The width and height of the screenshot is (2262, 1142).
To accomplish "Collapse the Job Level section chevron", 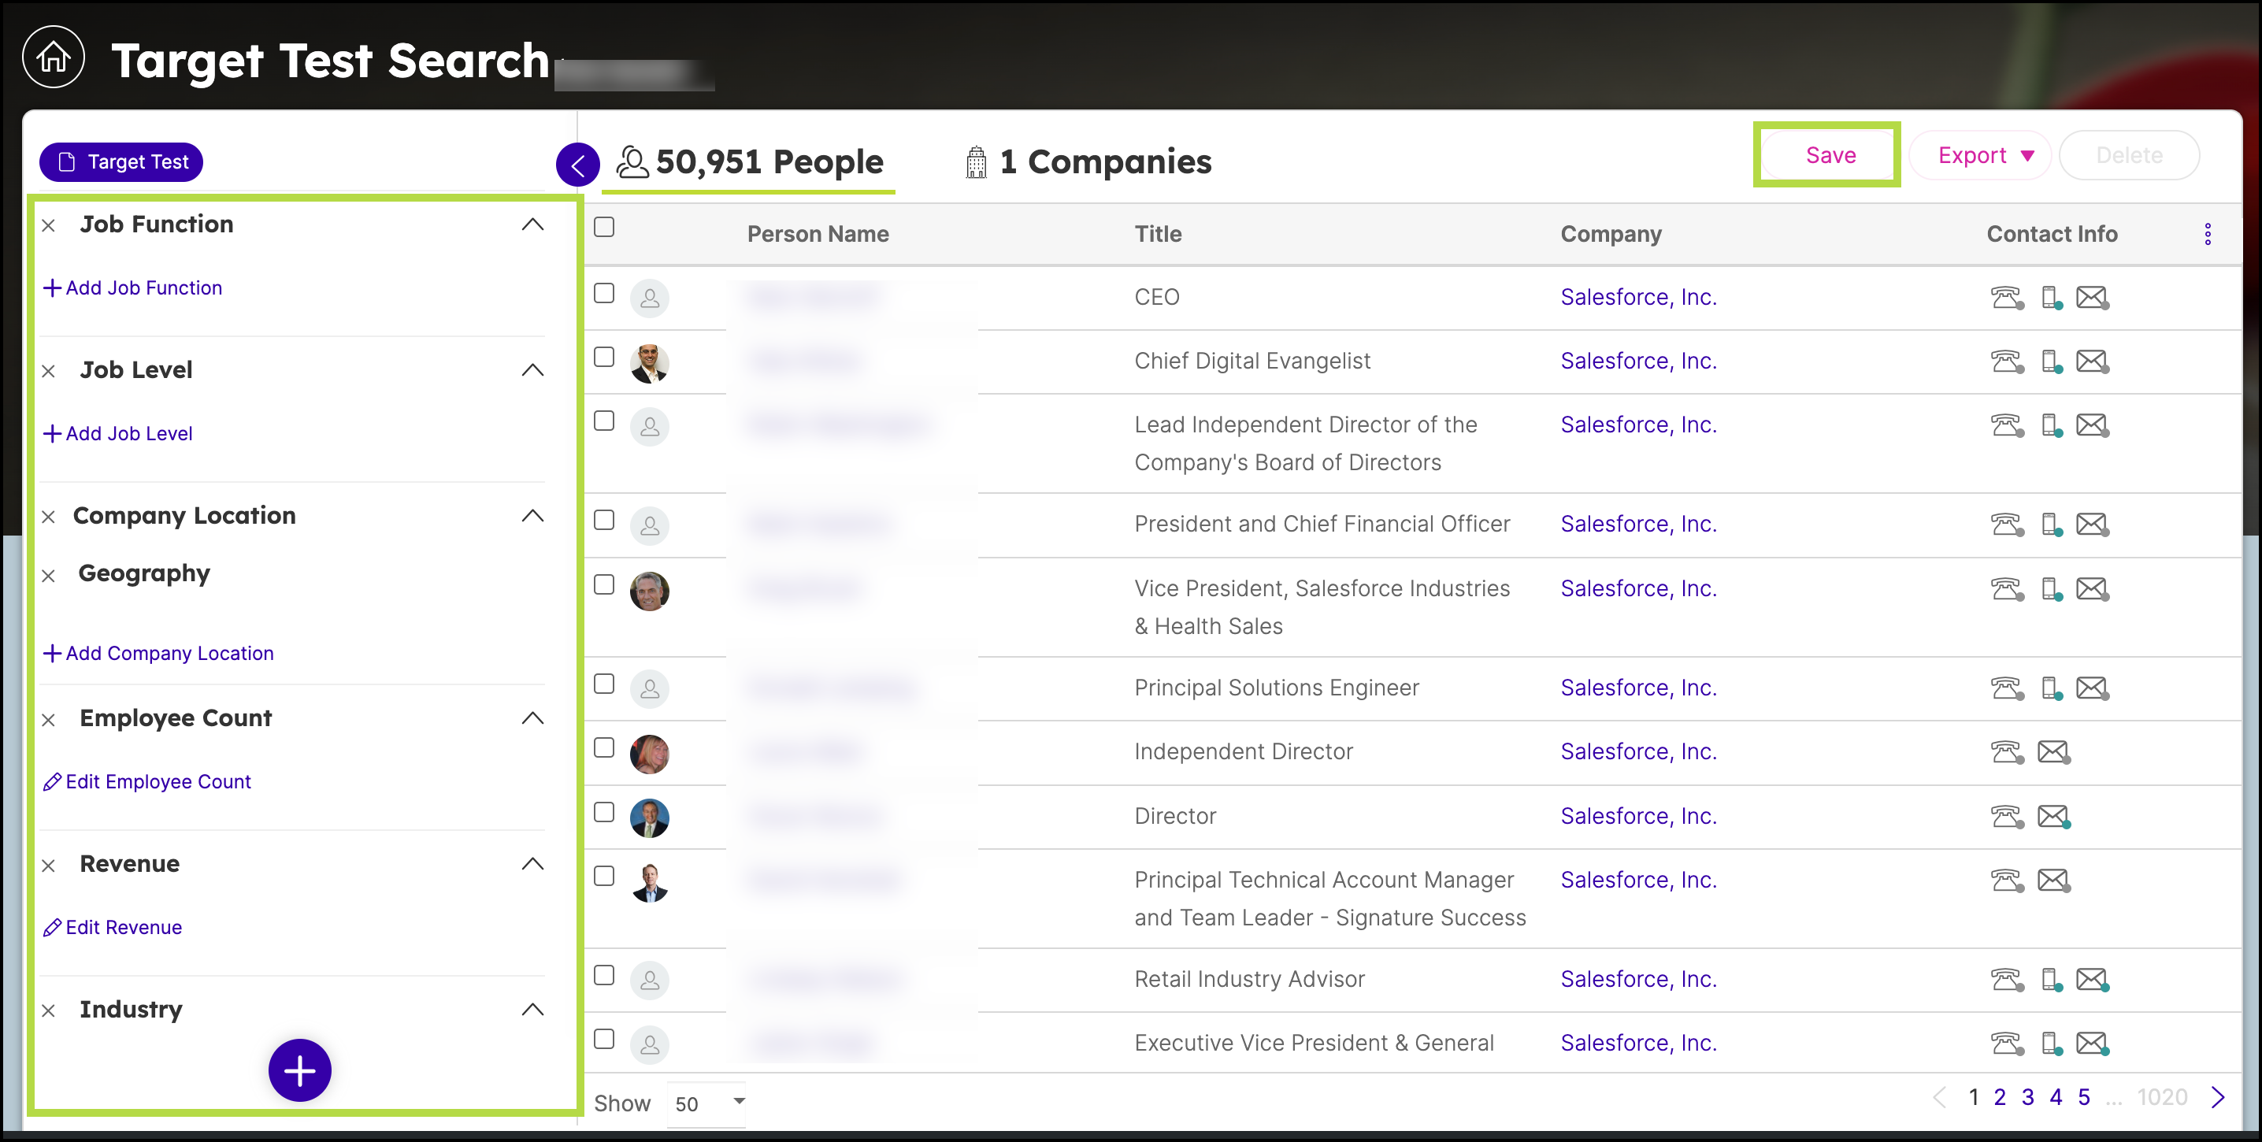I will tap(533, 370).
